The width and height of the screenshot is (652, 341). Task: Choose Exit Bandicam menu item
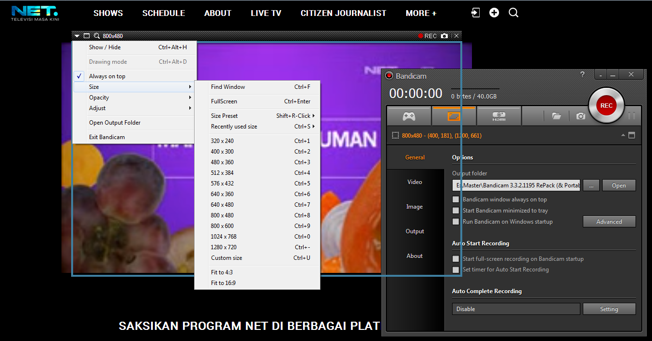tap(135, 137)
